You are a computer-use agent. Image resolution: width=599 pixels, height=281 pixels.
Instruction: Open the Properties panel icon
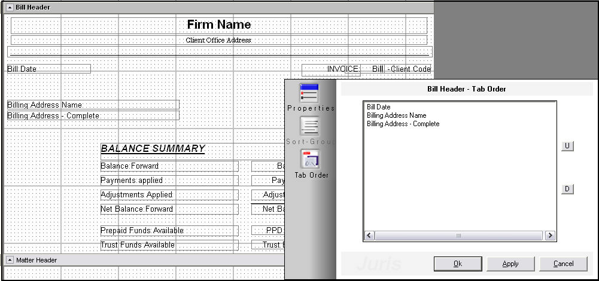pos(309,94)
